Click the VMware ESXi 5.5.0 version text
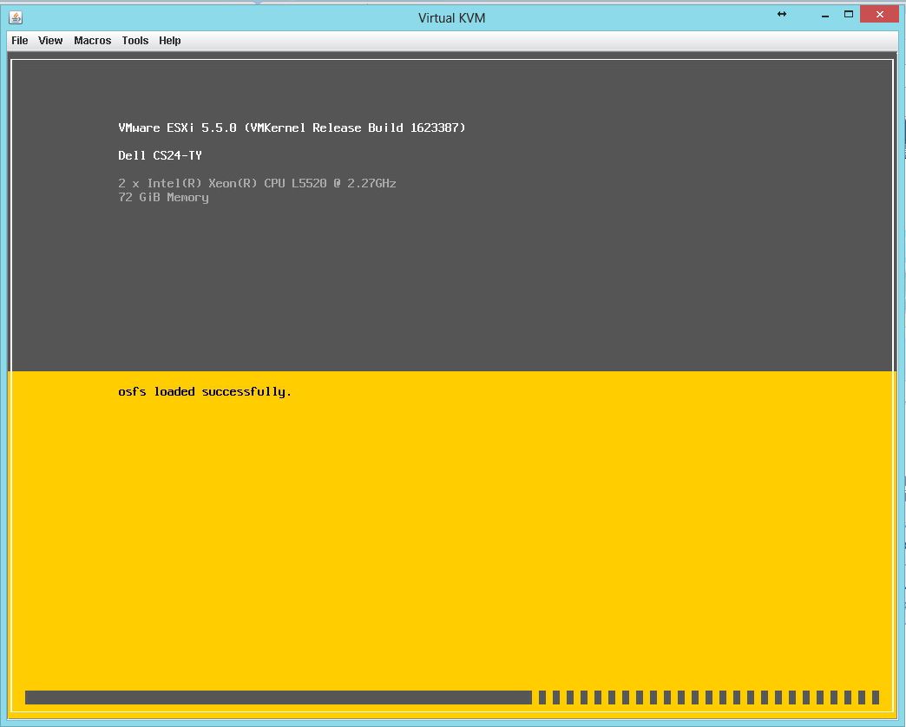 [x=292, y=128]
